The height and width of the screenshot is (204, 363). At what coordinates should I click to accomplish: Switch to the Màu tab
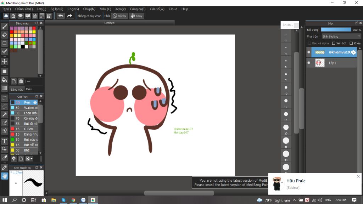tap(29, 89)
